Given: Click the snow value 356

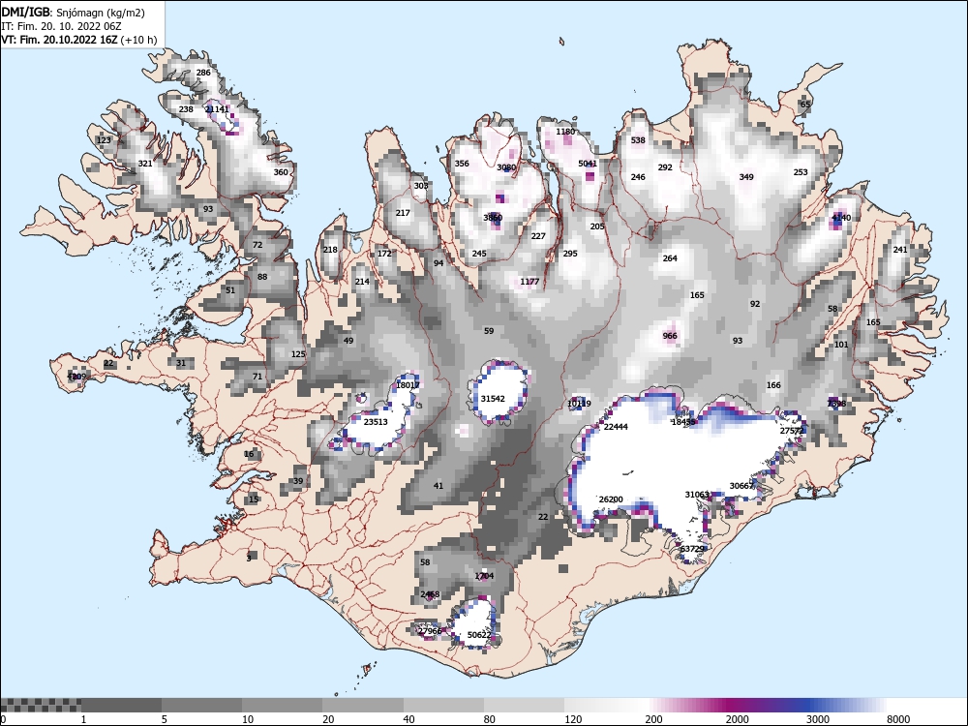Looking at the screenshot, I should [x=462, y=164].
